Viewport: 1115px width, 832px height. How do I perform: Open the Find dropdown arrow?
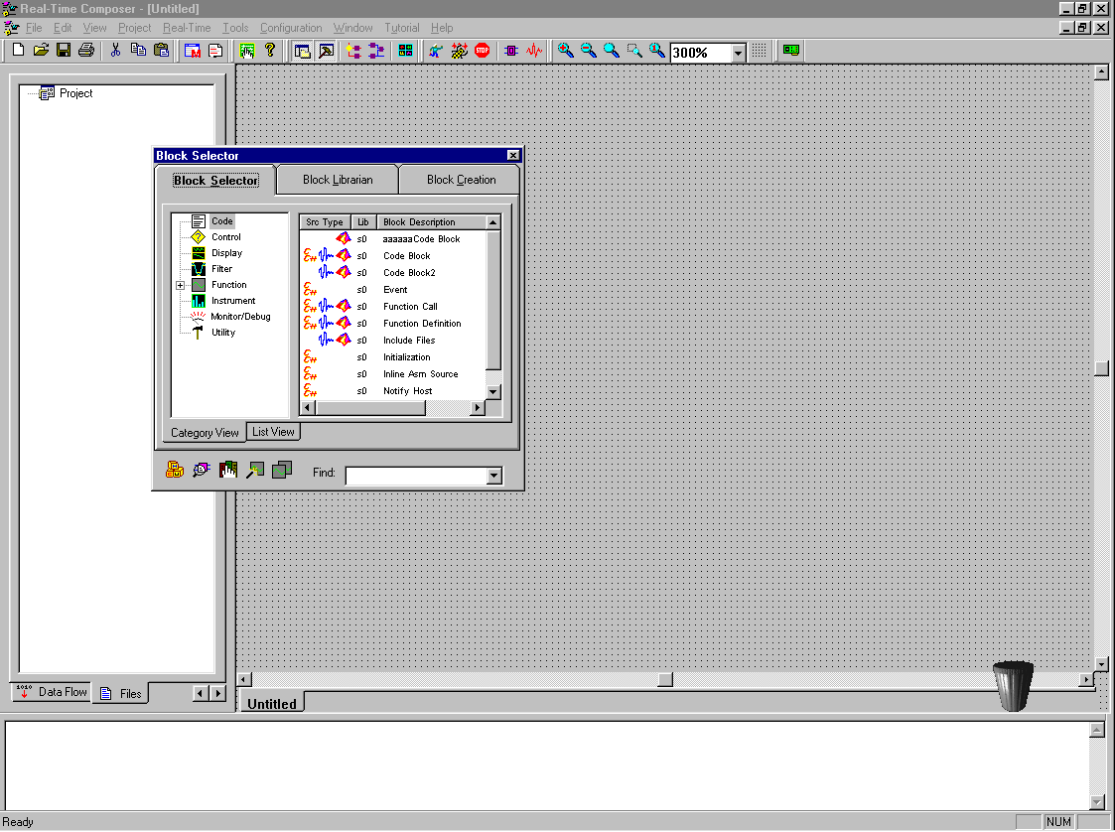(x=494, y=476)
